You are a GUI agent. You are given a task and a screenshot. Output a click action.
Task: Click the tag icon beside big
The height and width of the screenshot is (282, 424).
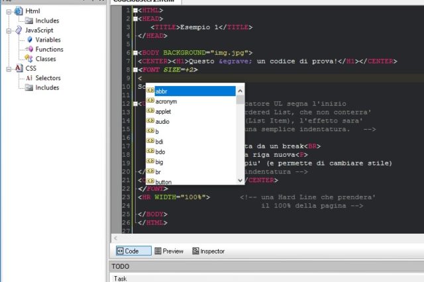[150, 161]
